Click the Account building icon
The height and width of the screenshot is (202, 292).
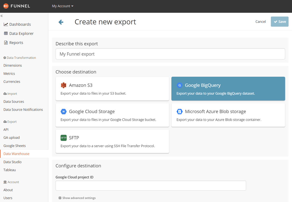[5, 182]
